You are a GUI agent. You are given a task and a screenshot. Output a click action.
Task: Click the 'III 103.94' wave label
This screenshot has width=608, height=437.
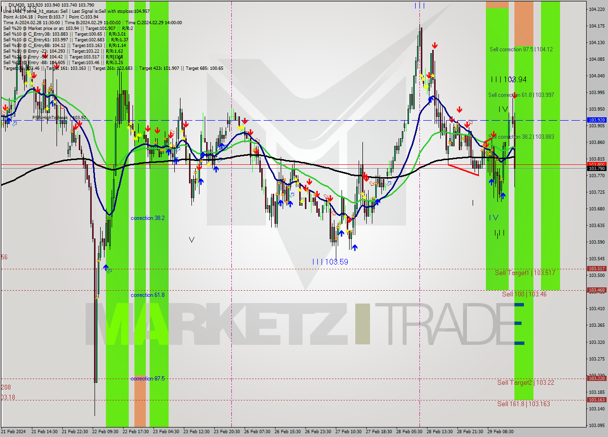pyautogui.click(x=509, y=80)
